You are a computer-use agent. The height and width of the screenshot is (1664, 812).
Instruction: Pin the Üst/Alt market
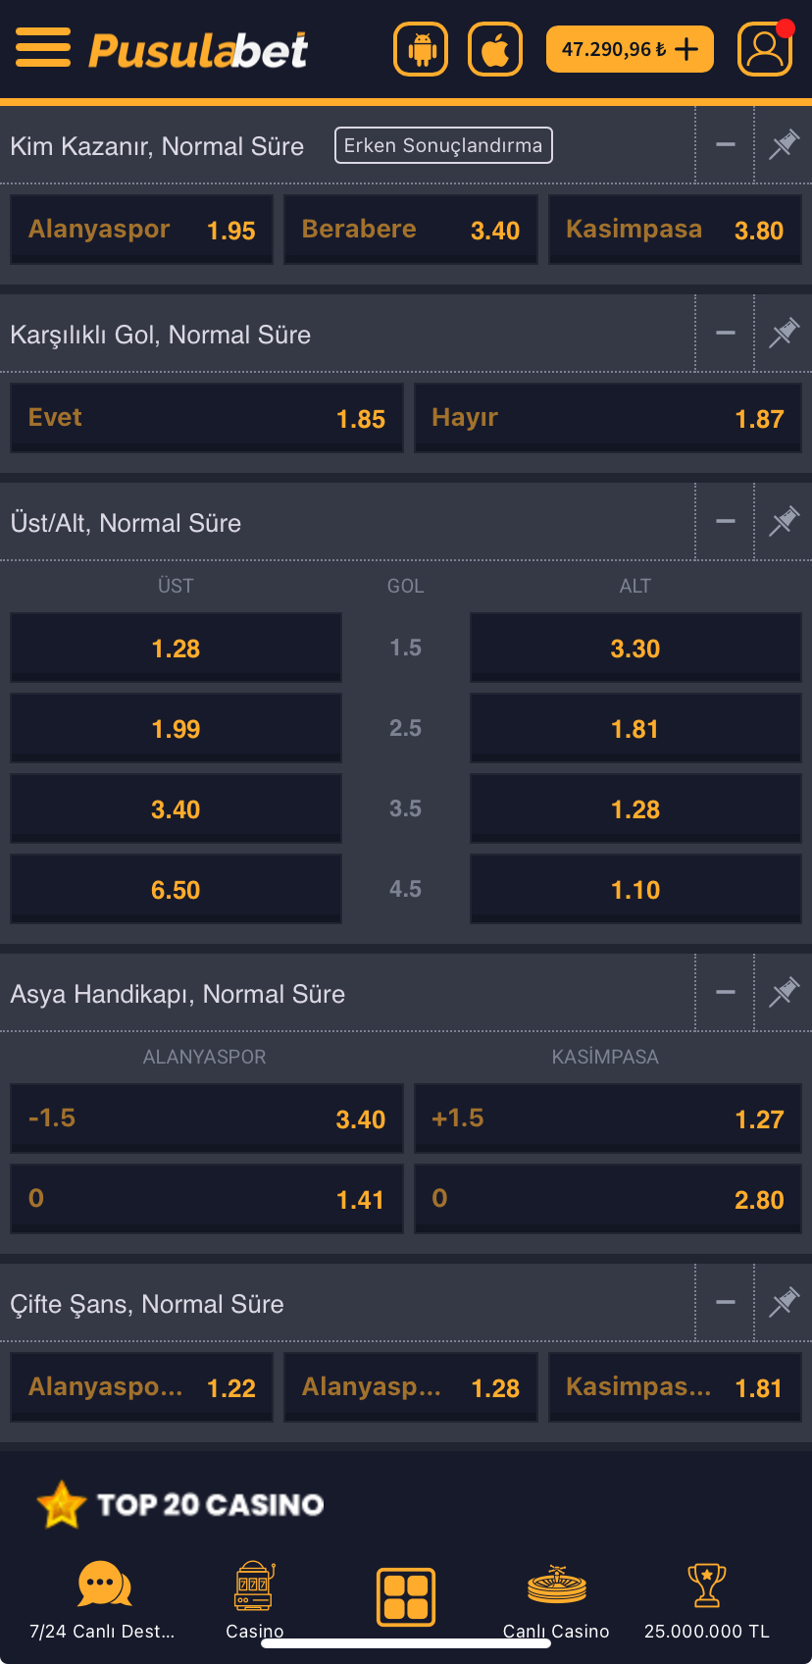point(783,521)
